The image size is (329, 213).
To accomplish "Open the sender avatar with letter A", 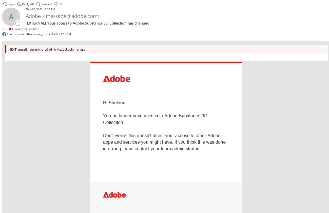I will click(11, 17).
